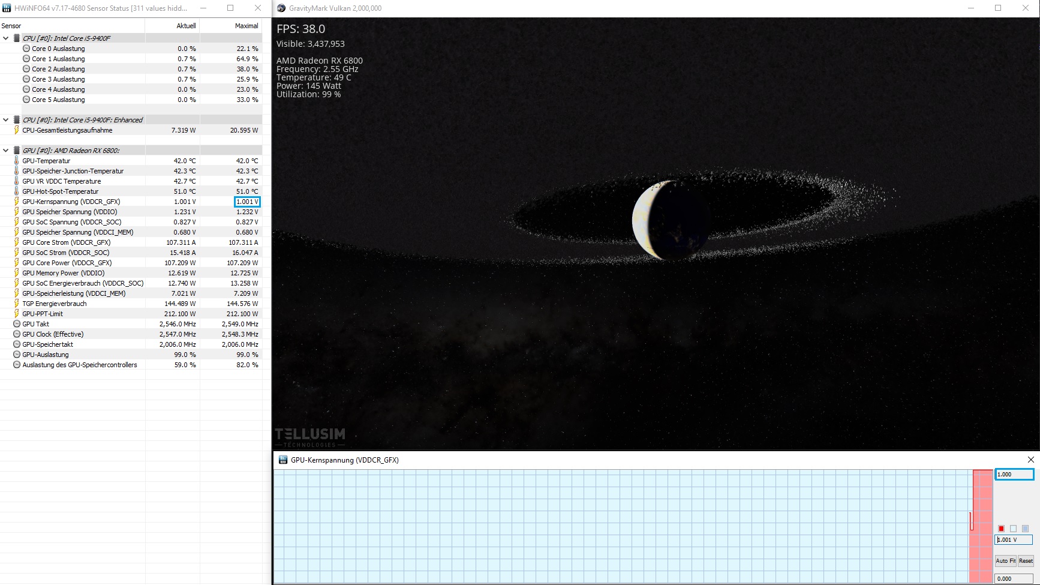Close the GPU-Kernspannung graph window
Viewport: 1040px width, 585px height.
[1031, 460]
